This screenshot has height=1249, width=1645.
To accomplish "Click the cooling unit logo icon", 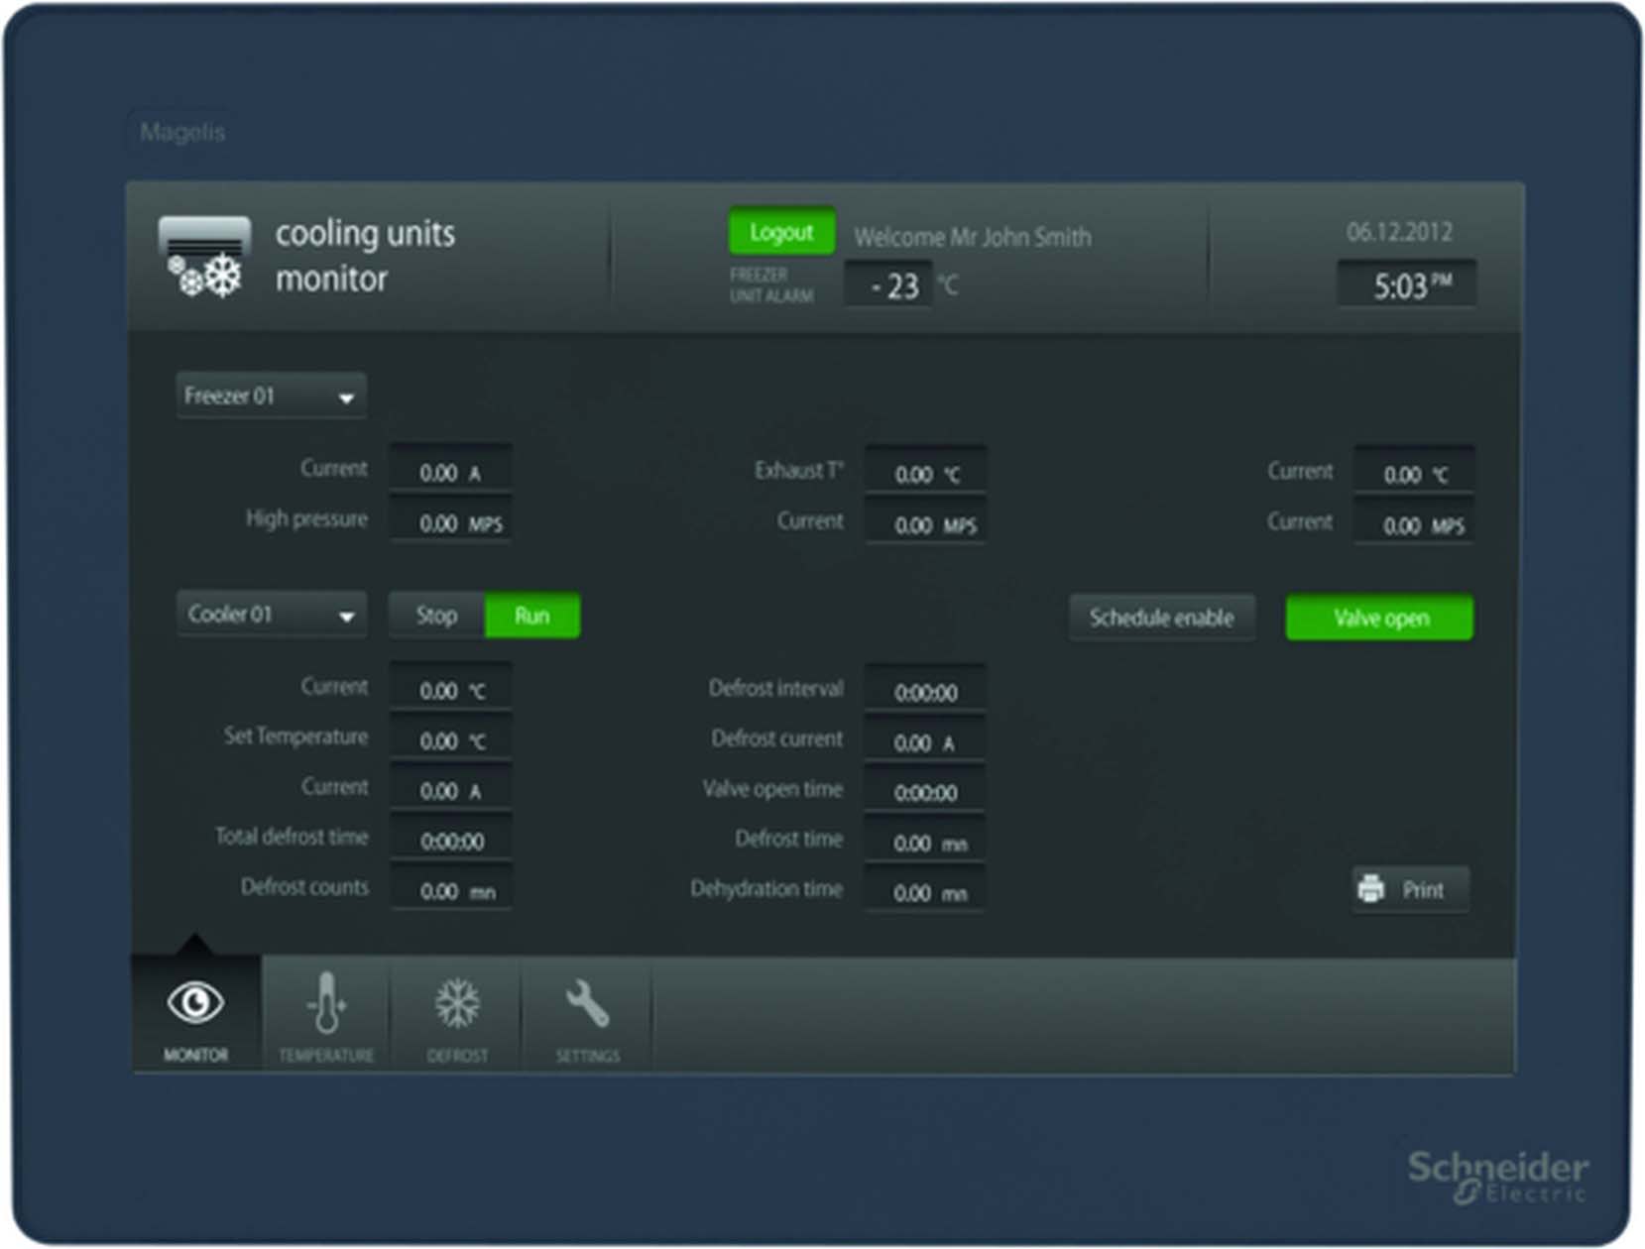I will (204, 257).
